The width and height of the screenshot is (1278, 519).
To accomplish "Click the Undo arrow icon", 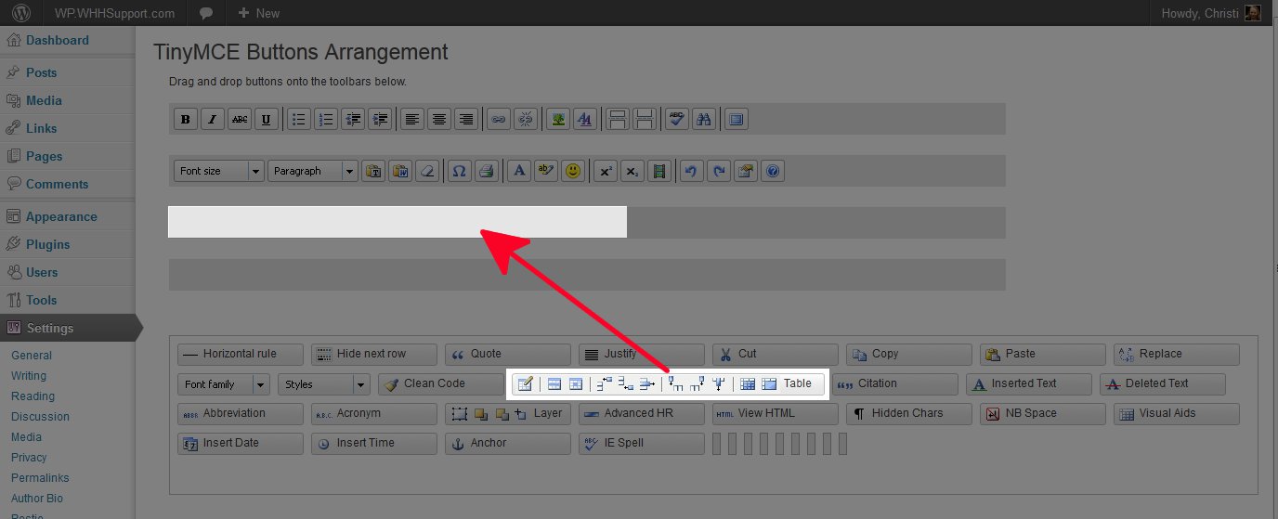I will click(x=691, y=171).
